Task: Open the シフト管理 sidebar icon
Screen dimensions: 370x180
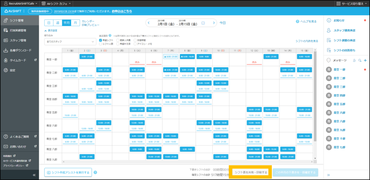Action: coord(6,21)
